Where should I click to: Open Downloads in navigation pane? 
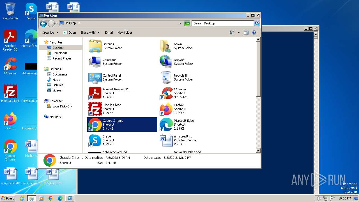click(x=60, y=53)
